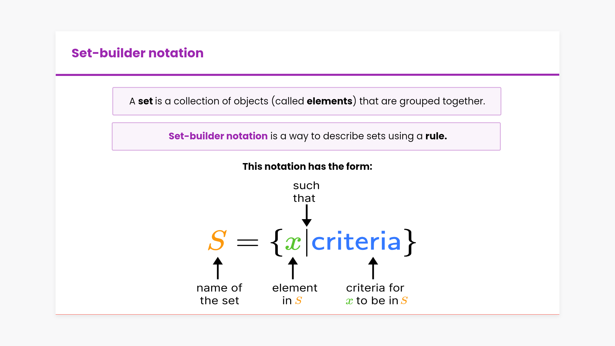Click the "such that" label
The width and height of the screenshot is (615, 346).
tap(306, 192)
